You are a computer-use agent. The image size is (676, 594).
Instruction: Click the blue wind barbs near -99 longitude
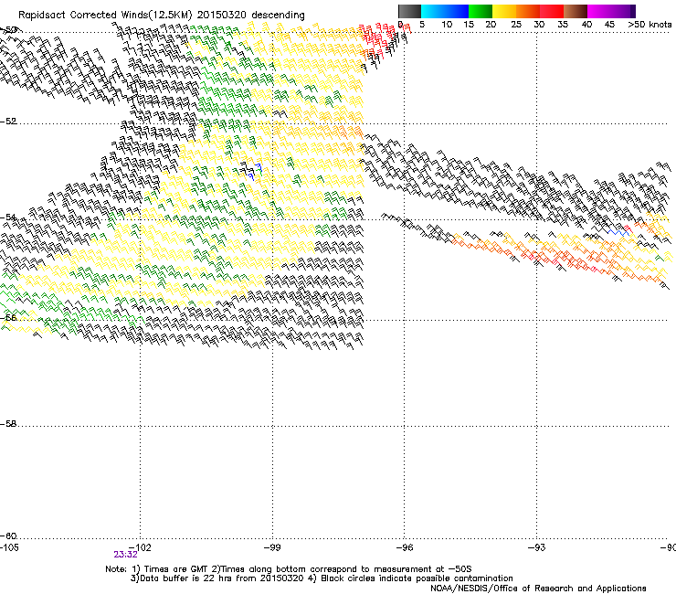pyautogui.click(x=255, y=172)
